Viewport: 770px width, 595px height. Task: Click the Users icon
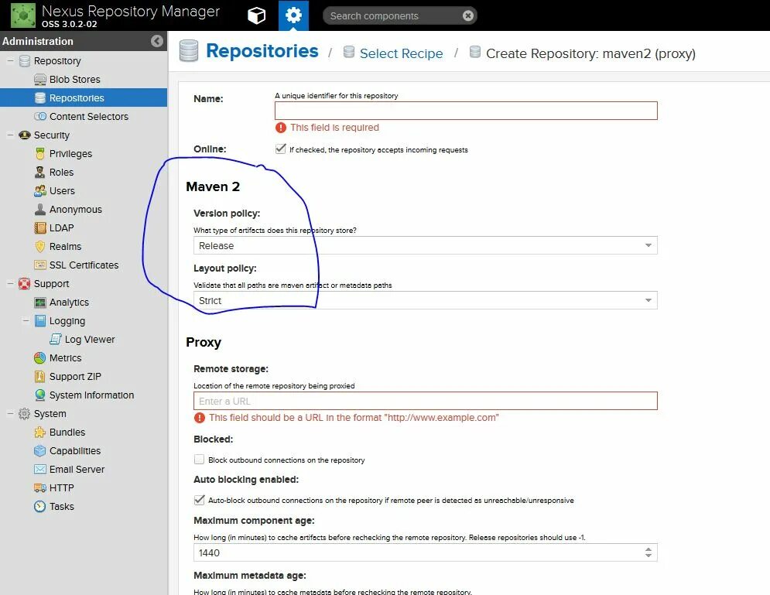[x=39, y=191]
